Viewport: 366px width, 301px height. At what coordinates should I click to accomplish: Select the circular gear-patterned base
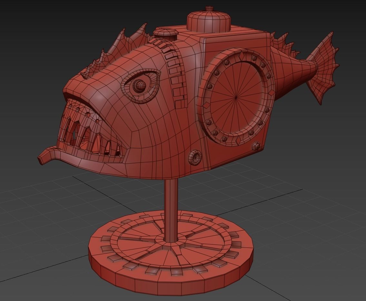(170, 254)
